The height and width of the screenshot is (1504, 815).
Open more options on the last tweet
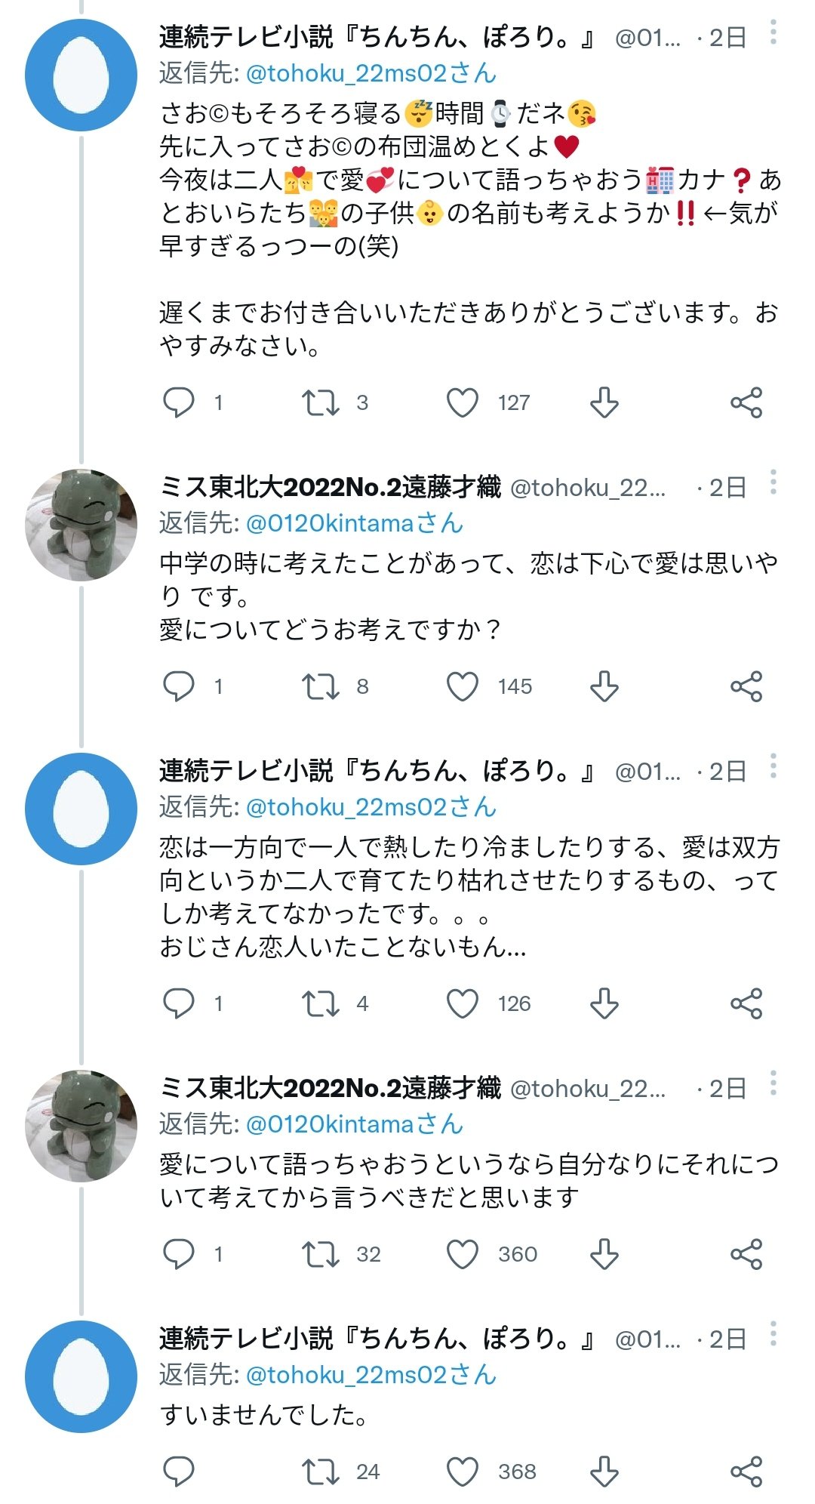[773, 1334]
